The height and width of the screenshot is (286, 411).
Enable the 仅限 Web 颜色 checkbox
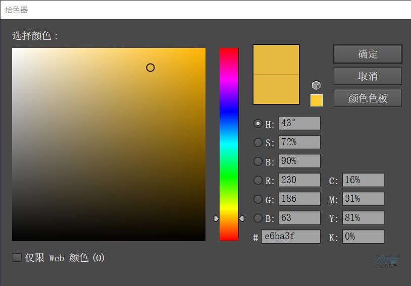coord(17,257)
